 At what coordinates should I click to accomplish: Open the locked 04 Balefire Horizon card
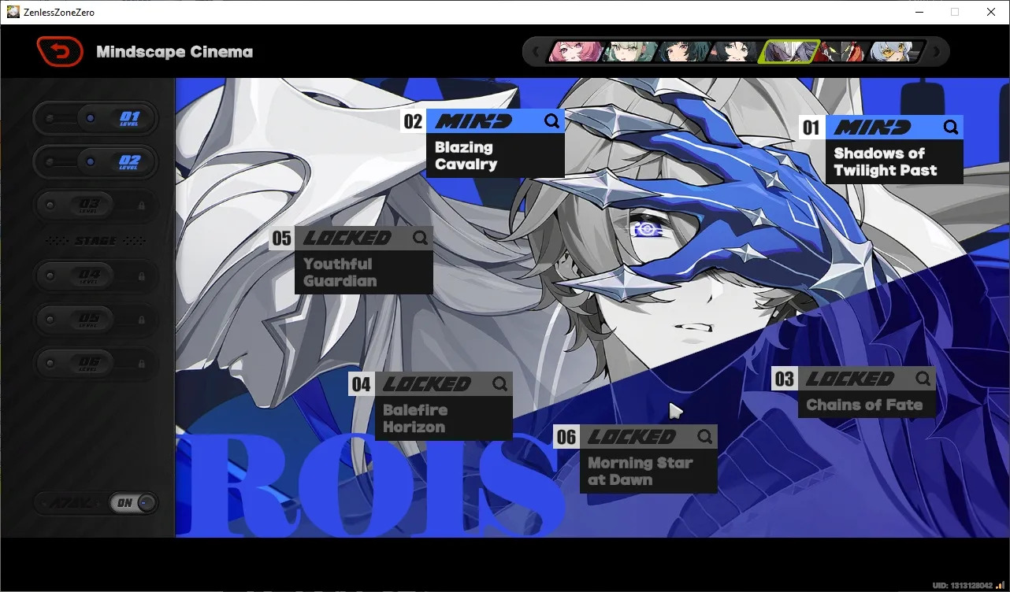click(x=430, y=406)
